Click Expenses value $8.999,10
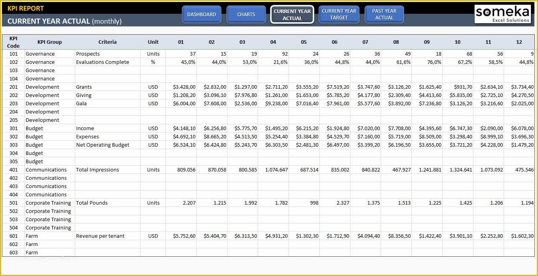Image resolution: width=538 pixels, height=276 pixels. 488,136
